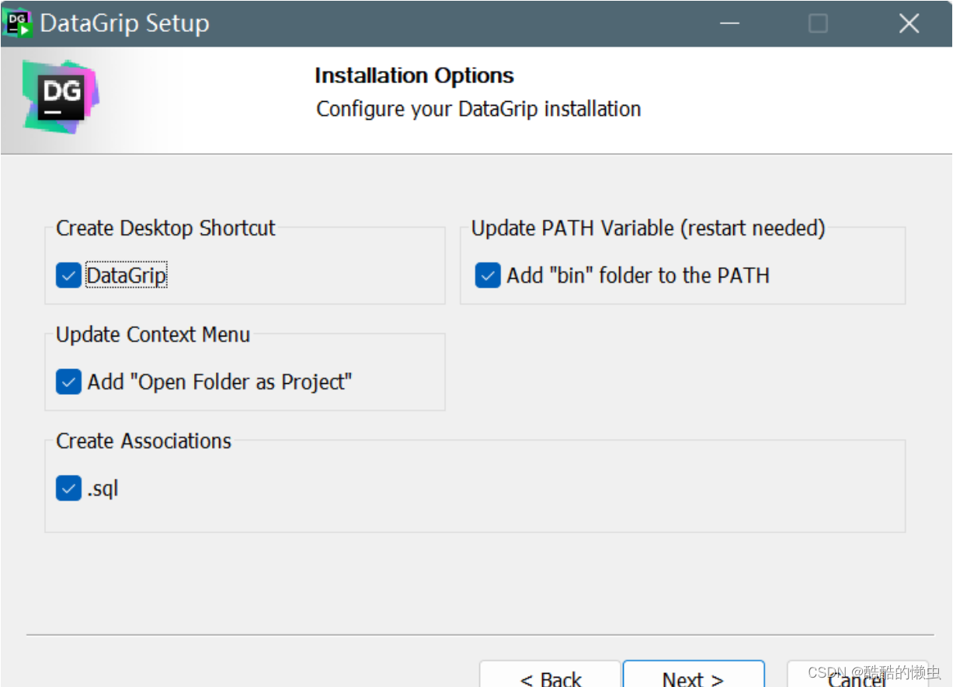Click the "Create Associations" group label

144,441
